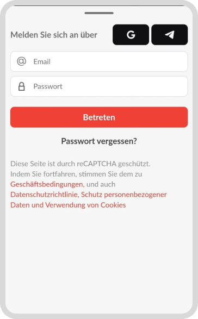
Task: Click the Melden Sie sich an über heading
Action: click(x=54, y=35)
